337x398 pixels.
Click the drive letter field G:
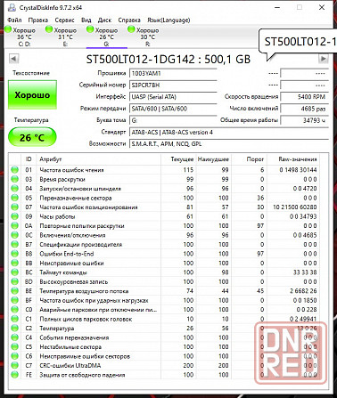click(173, 120)
